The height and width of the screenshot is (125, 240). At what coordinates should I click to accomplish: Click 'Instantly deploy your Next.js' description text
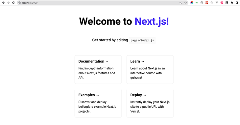tap(150, 107)
